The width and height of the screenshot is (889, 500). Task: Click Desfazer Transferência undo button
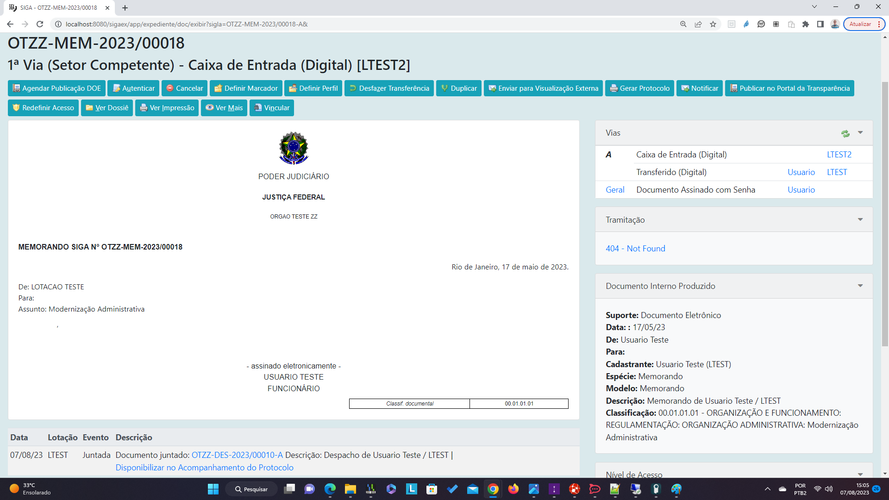pos(389,88)
